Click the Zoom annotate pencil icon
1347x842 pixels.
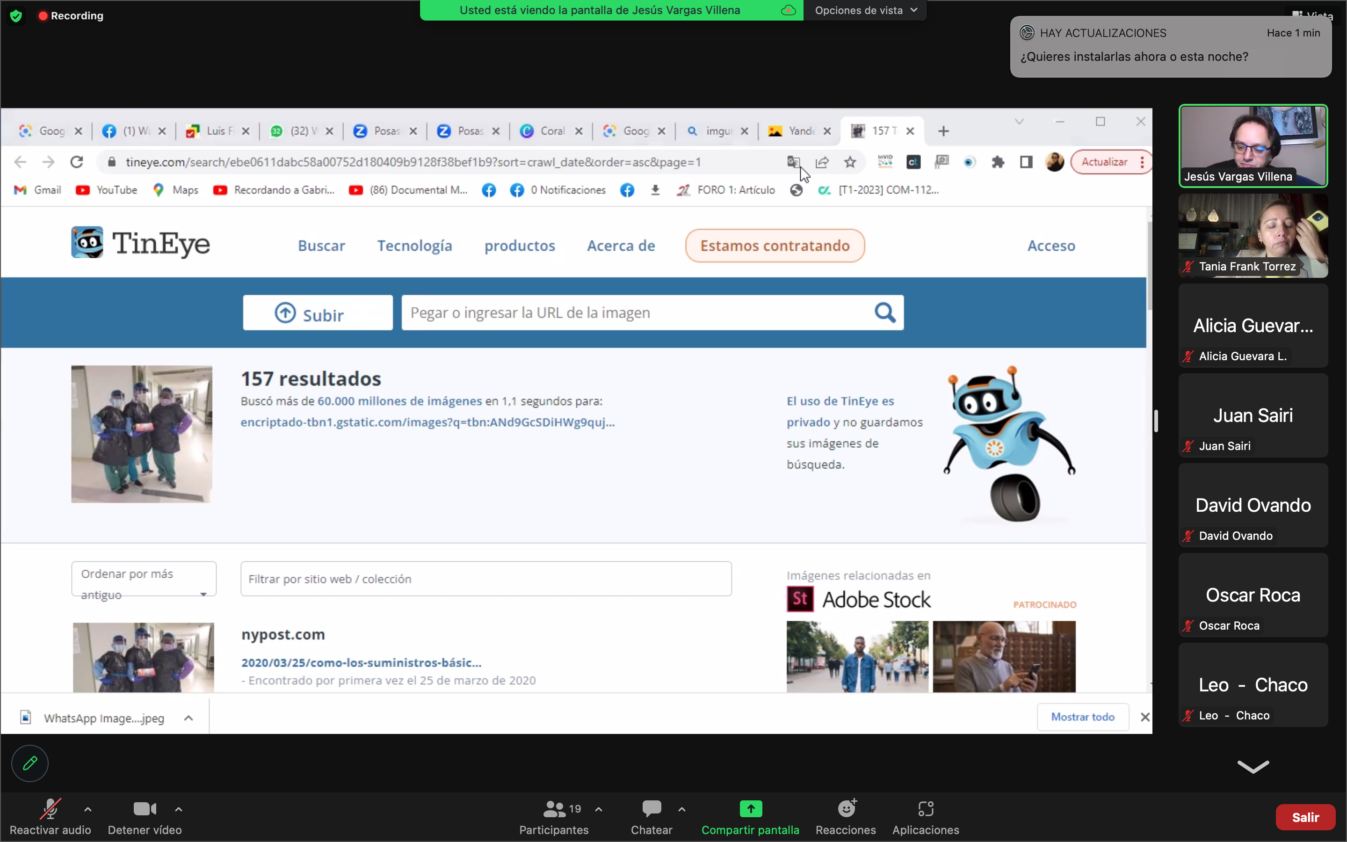click(x=29, y=762)
